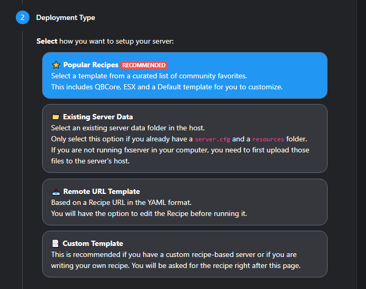Click the Popular Recipes title text
The width and height of the screenshot is (366, 289).
pyautogui.click(x=91, y=65)
